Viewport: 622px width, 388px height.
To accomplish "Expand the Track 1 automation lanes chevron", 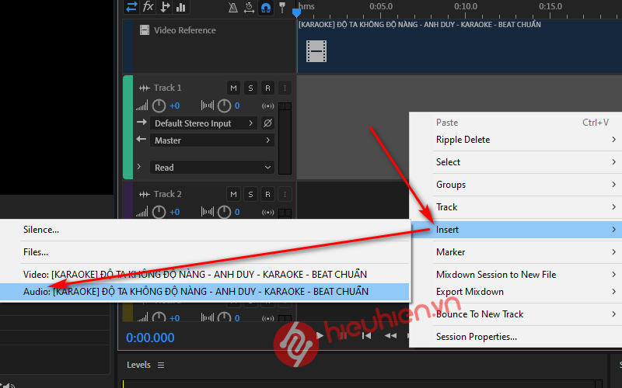I will coord(139,167).
